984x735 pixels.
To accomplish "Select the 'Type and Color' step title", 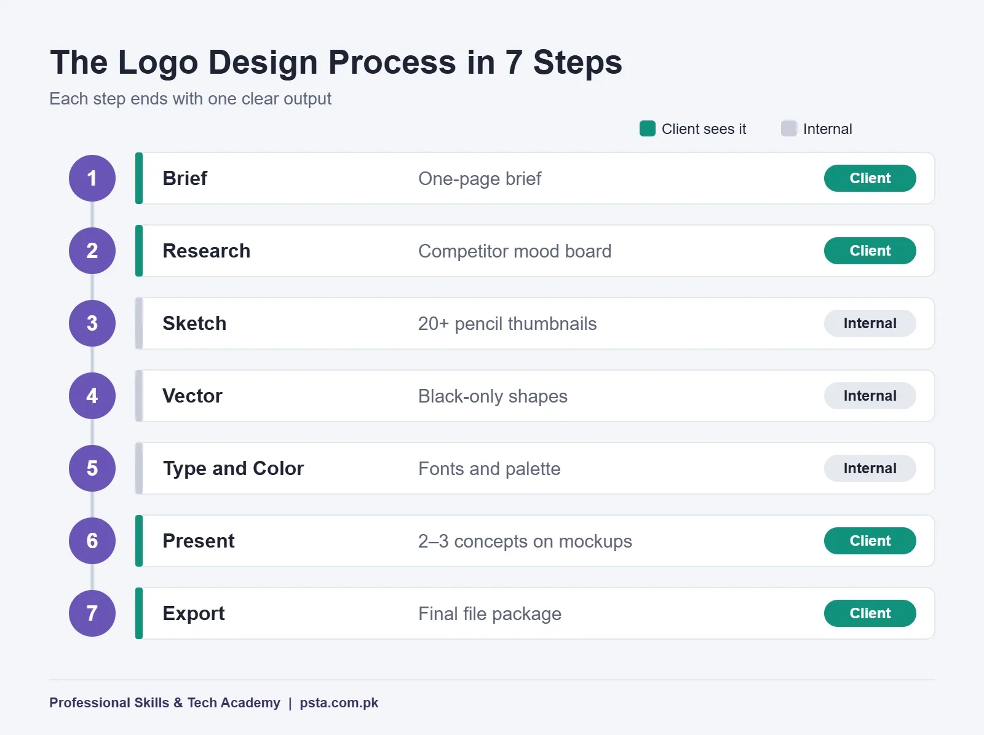I will (x=233, y=468).
